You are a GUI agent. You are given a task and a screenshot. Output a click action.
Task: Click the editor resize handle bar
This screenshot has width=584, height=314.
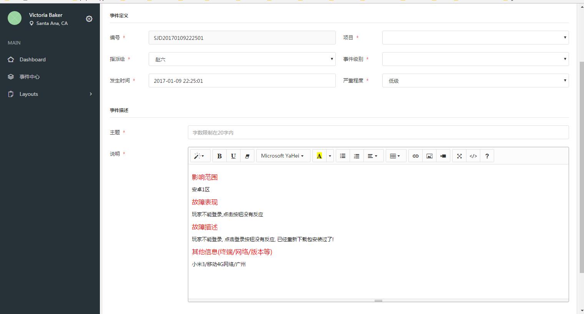click(x=378, y=301)
